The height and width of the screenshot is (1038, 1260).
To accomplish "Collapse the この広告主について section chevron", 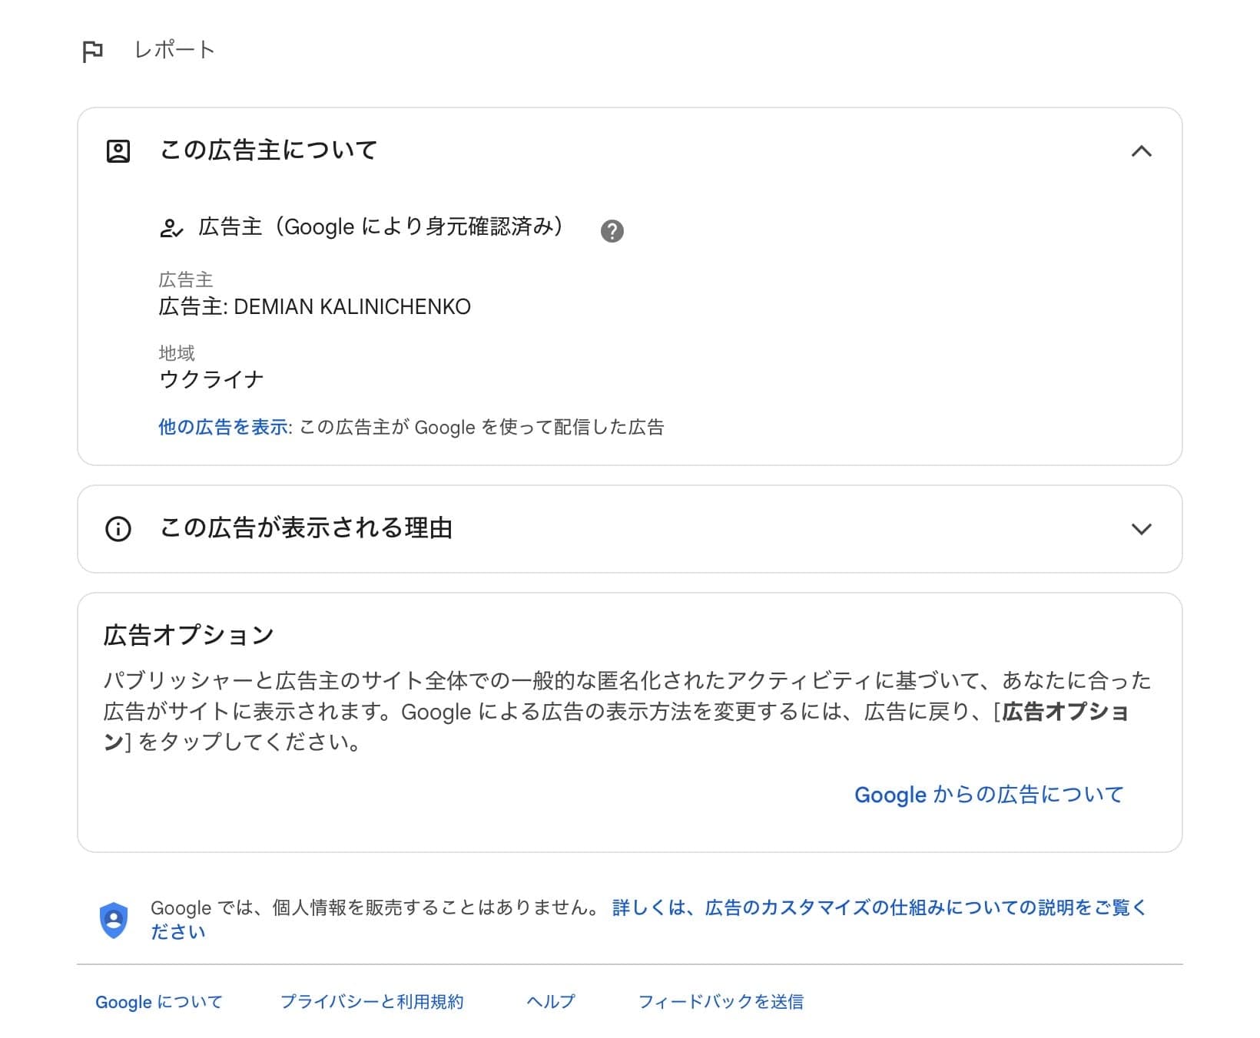I will (1142, 151).
